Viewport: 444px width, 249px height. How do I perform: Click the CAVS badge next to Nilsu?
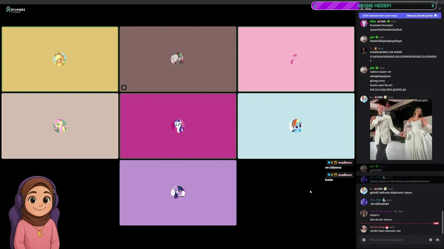coord(382,21)
